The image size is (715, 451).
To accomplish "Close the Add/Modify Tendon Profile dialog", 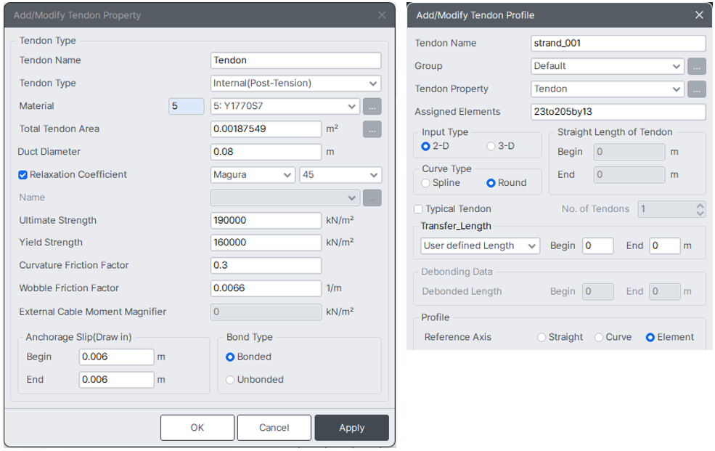I will pyautogui.click(x=699, y=15).
